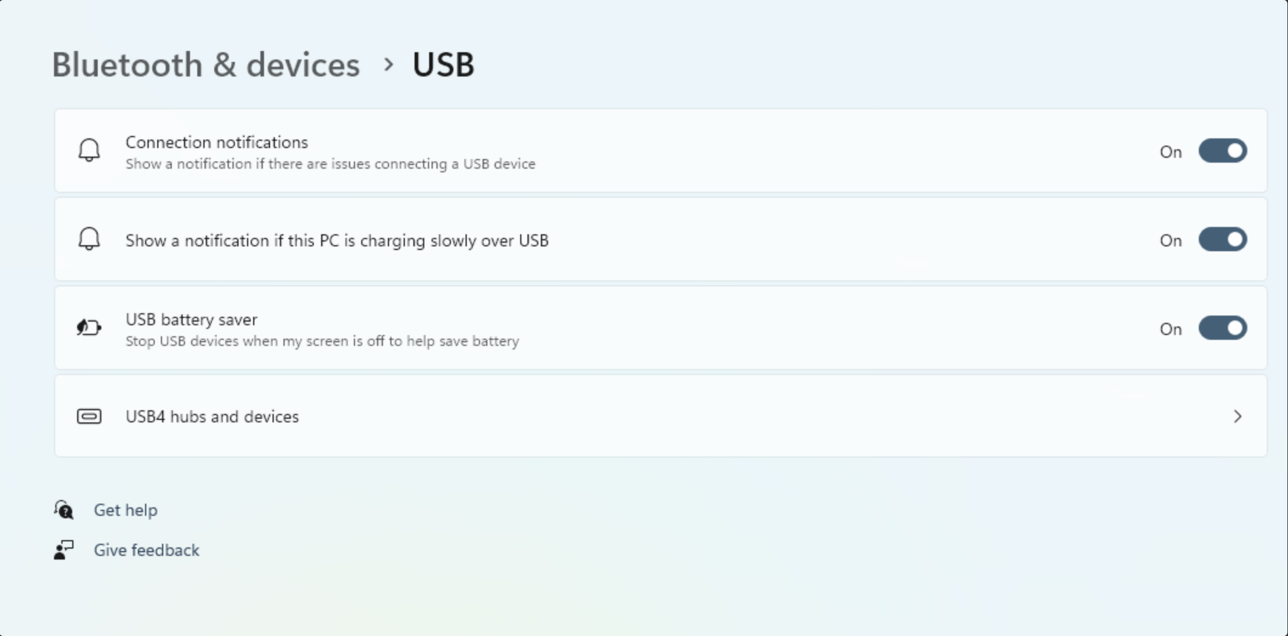Open the Give feedback link
1288x636 pixels.
point(146,550)
